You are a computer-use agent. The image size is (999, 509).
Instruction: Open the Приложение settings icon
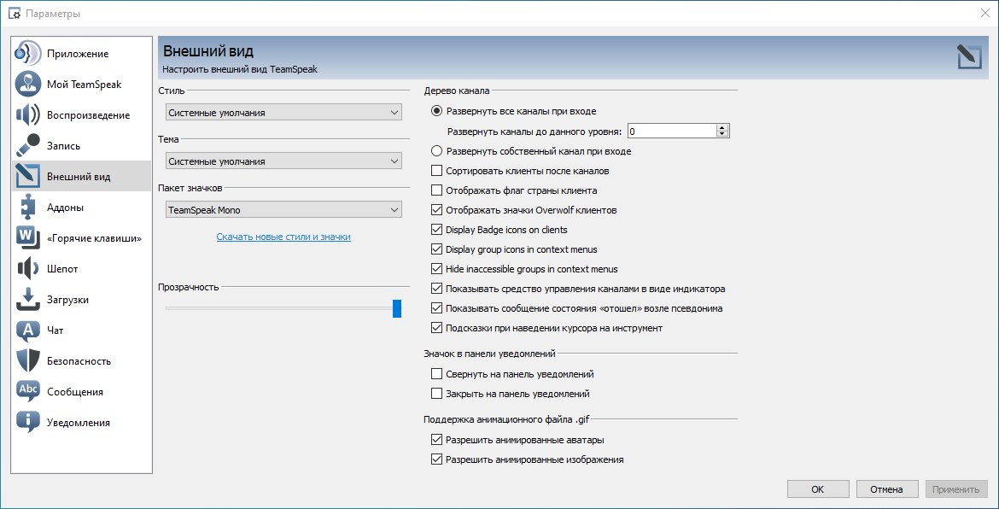[28, 54]
